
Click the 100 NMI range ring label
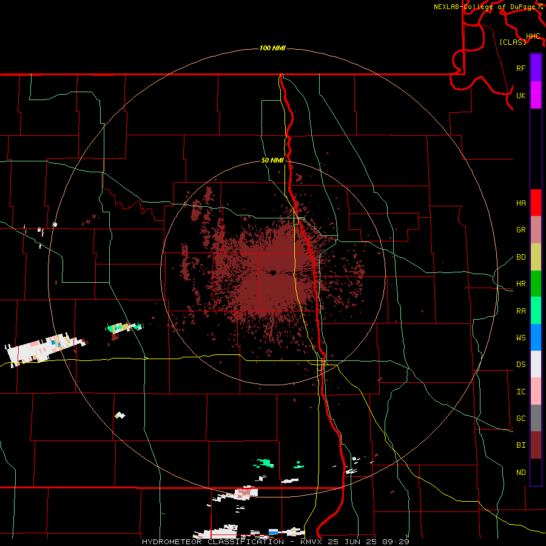[x=272, y=48]
